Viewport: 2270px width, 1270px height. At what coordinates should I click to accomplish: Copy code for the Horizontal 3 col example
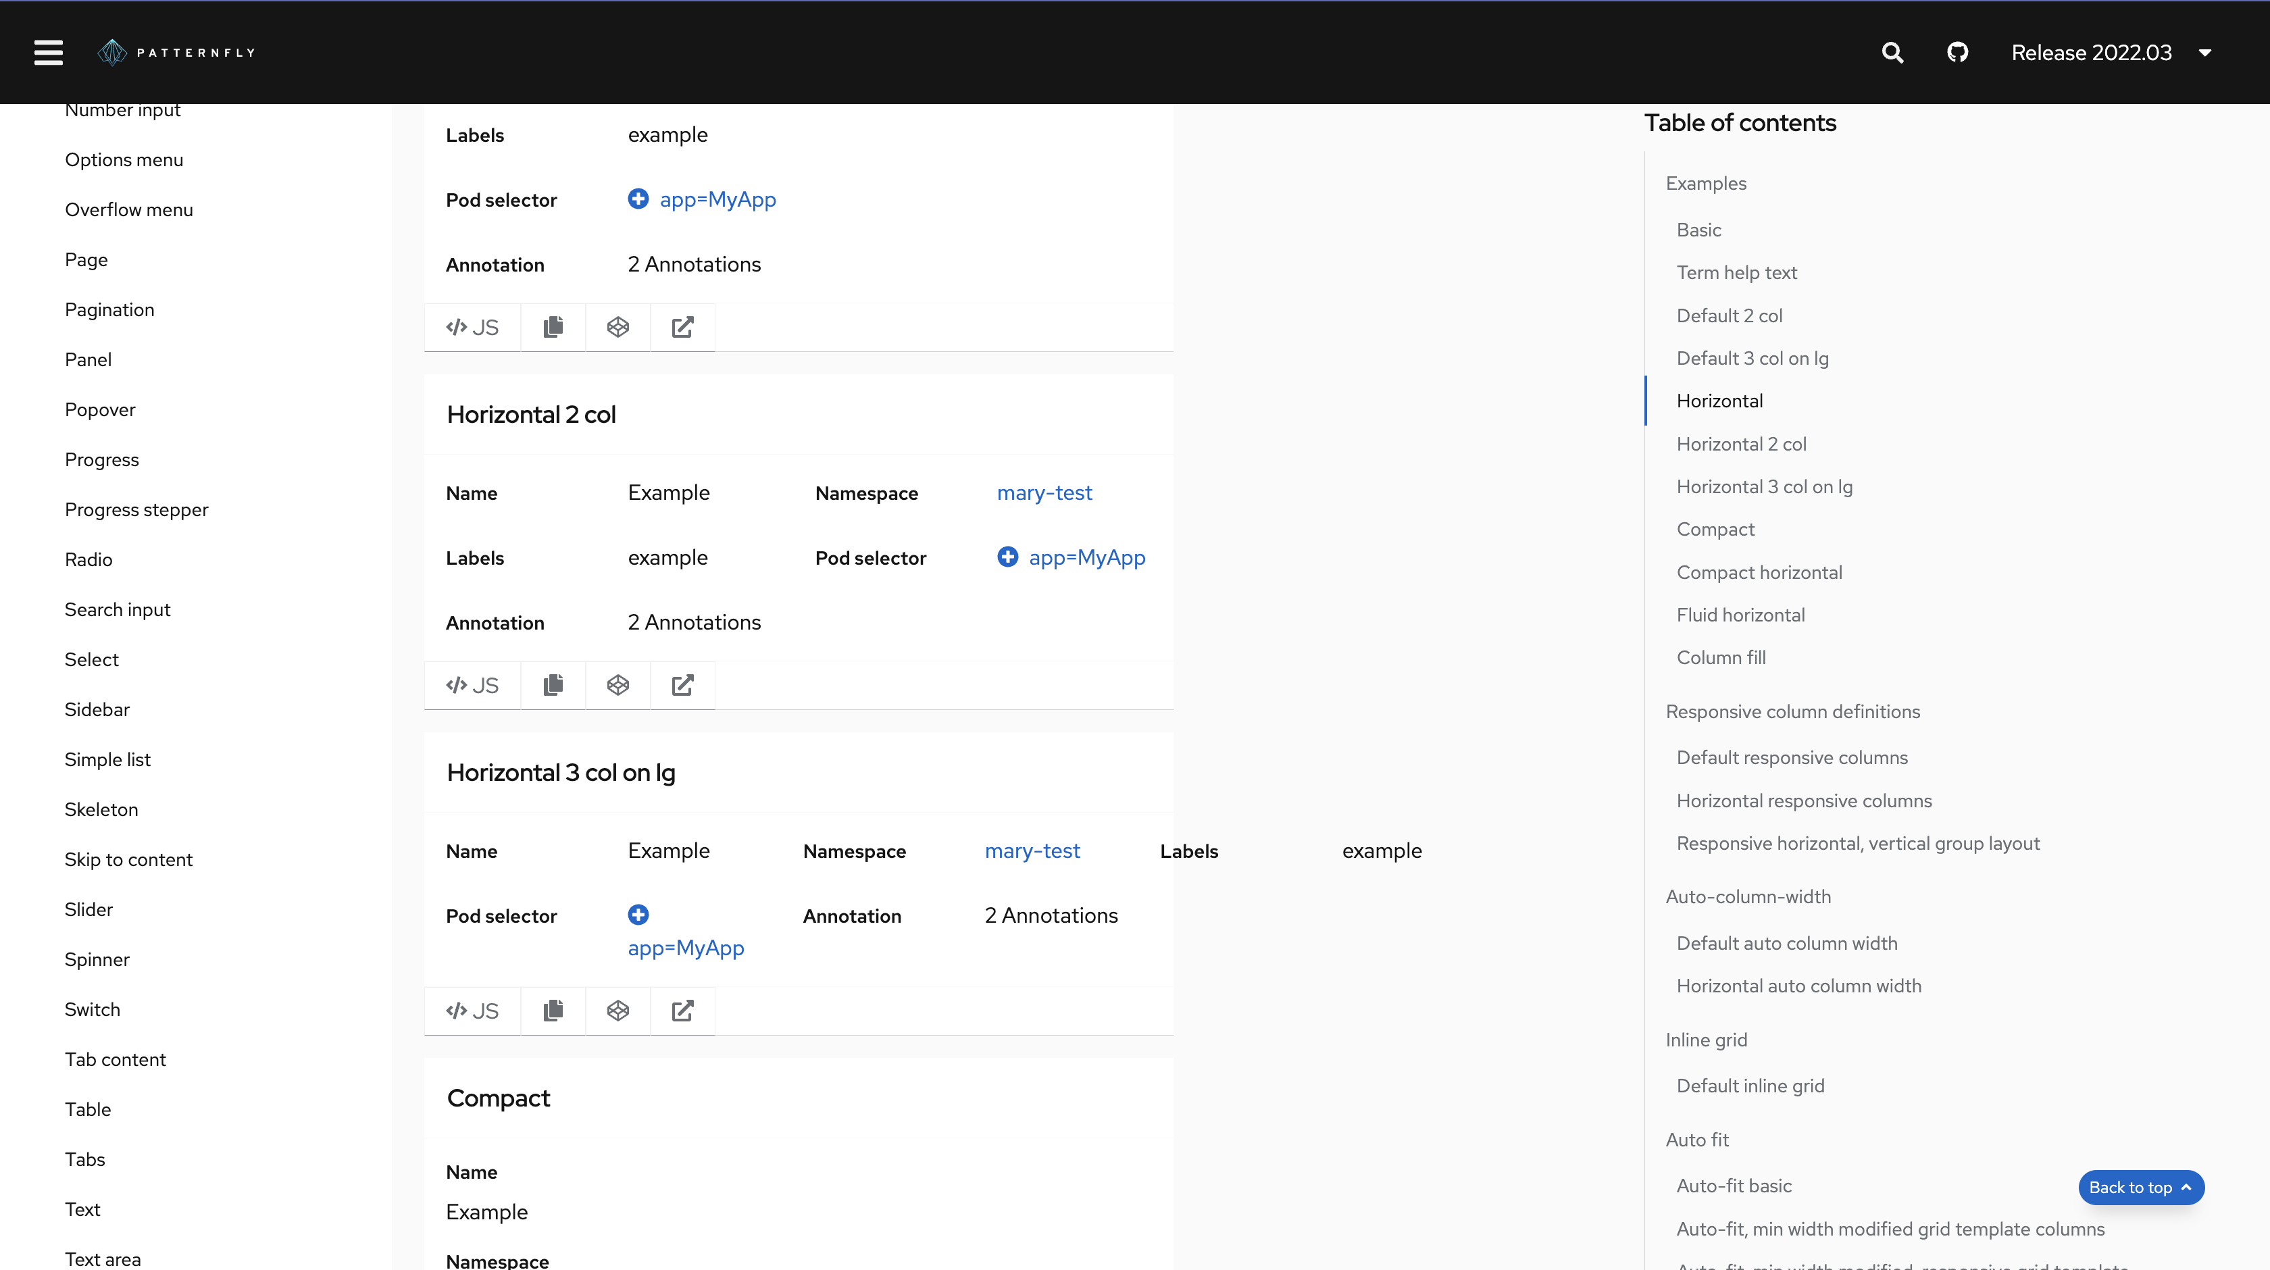[553, 1010]
